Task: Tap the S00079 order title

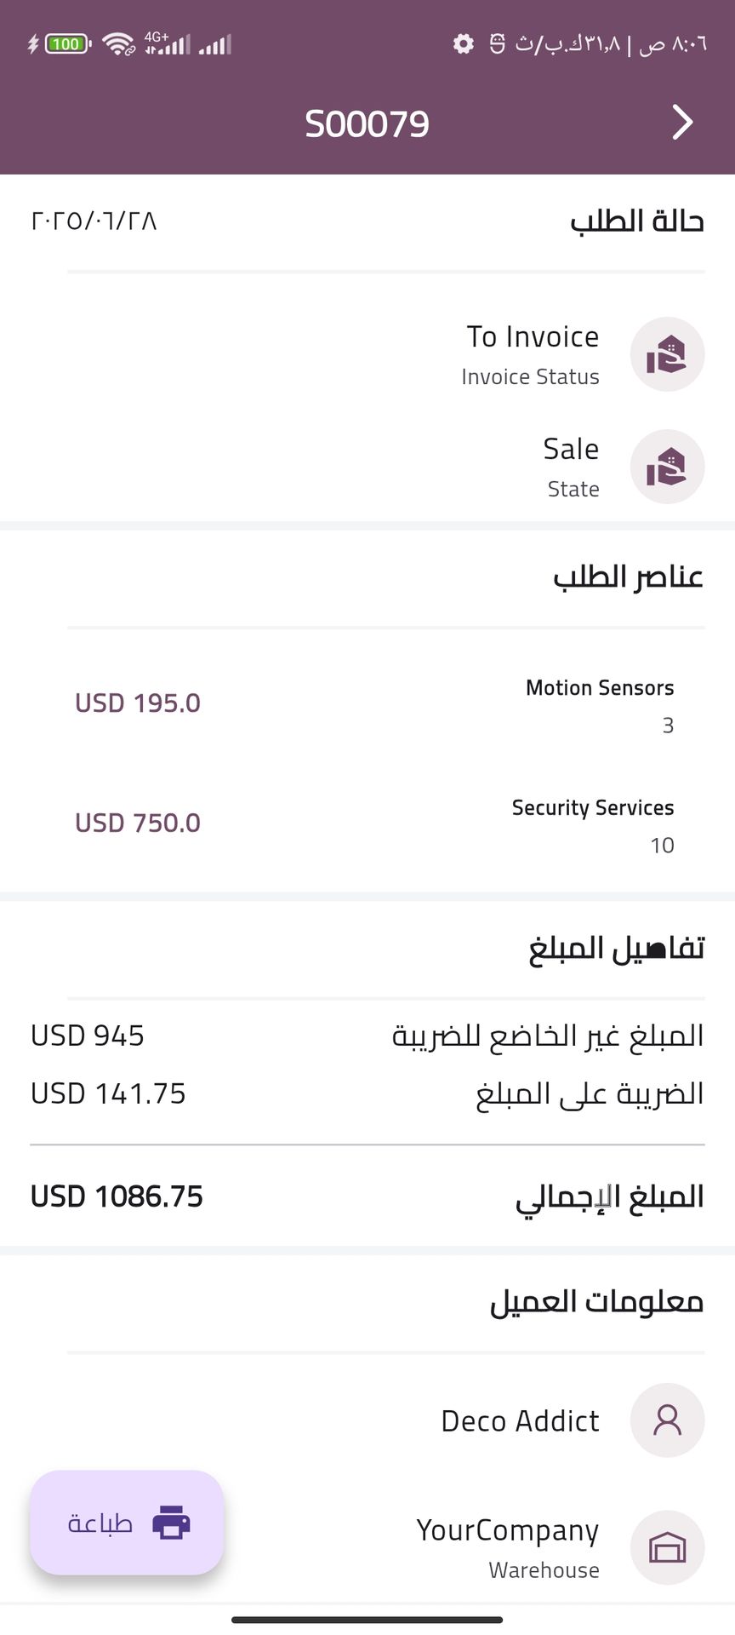Action: [367, 124]
